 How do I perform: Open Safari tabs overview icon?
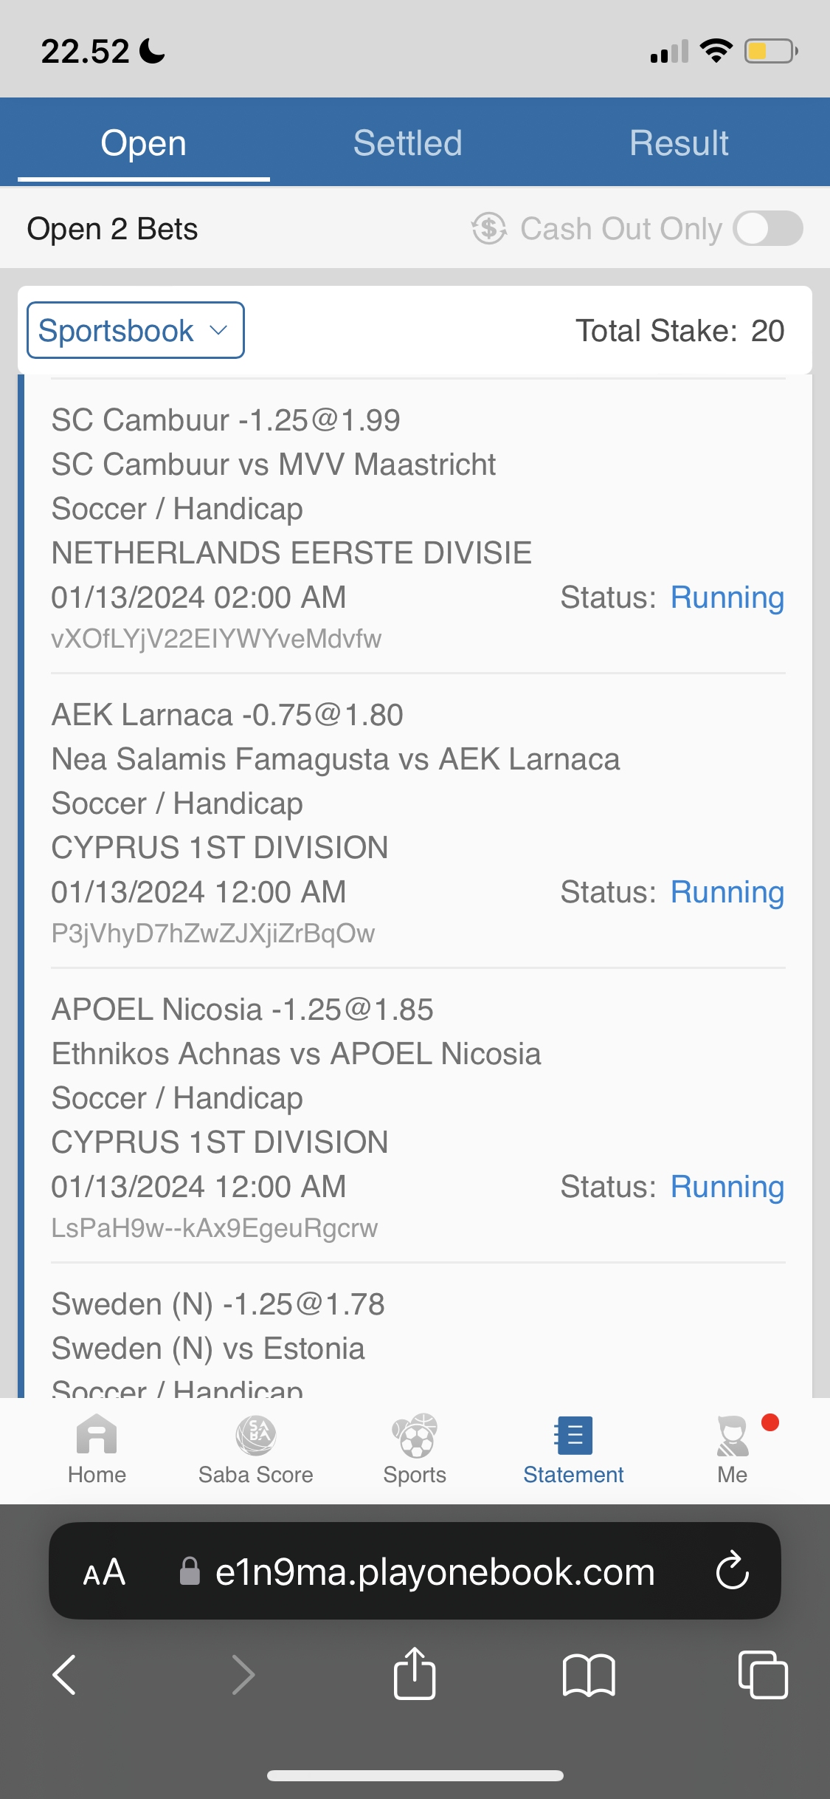(x=763, y=1674)
